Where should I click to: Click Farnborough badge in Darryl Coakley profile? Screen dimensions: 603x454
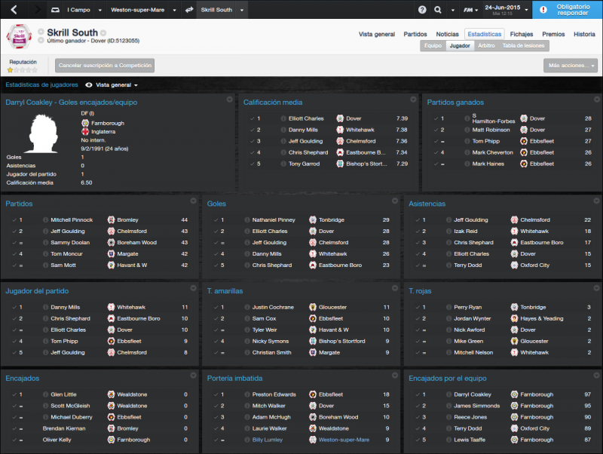[85, 123]
